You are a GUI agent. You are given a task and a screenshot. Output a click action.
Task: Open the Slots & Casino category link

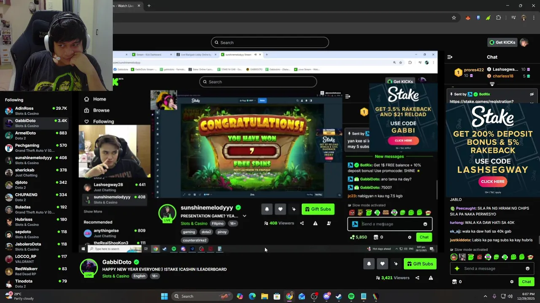[x=116, y=276]
